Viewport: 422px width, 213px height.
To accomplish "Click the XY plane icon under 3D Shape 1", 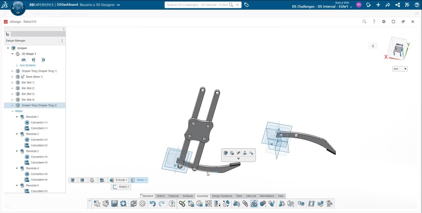I will [x=24, y=60].
